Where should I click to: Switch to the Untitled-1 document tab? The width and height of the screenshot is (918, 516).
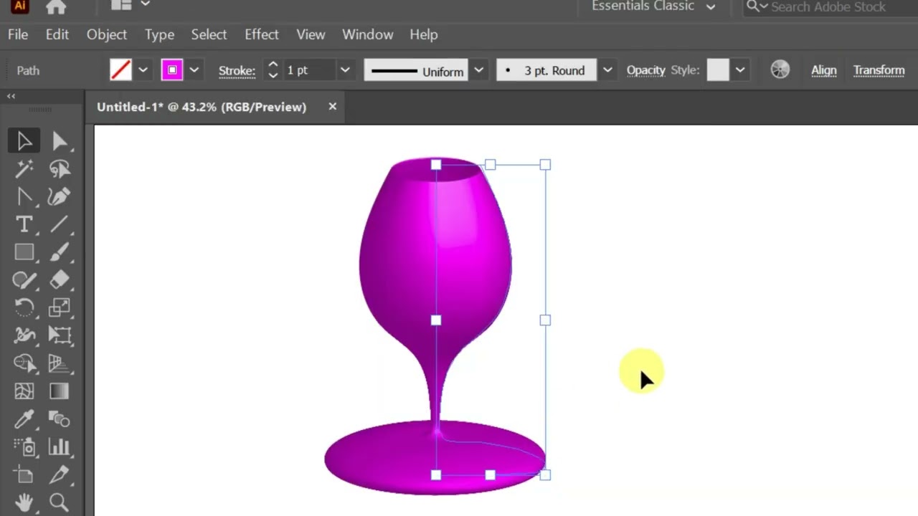tap(202, 107)
